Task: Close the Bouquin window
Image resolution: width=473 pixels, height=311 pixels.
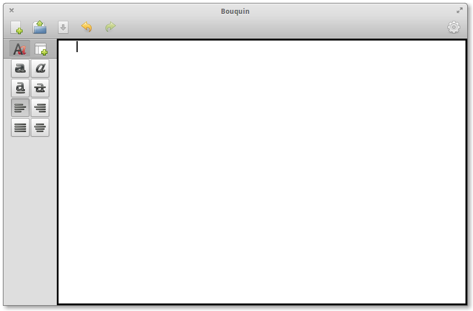Action: pos(12,10)
